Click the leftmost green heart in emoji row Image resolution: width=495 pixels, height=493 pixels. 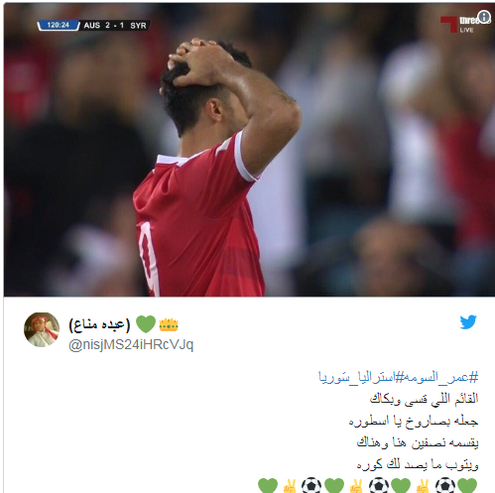[x=268, y=486]
